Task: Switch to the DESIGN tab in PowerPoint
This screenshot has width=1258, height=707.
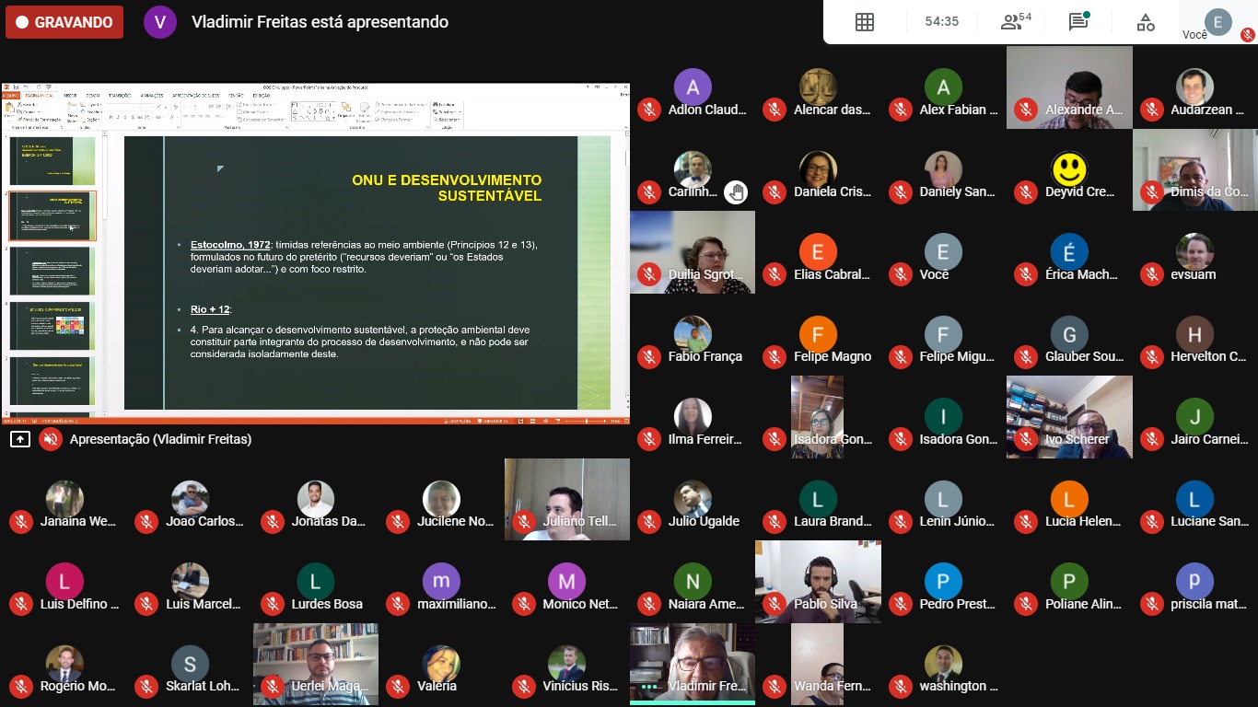Action: pos(93,95)
